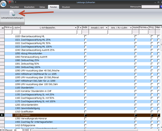Screen dimensions: 162x131
Task: Click the L-Art-Bezeichn. filter field
Action: (49, 32)
